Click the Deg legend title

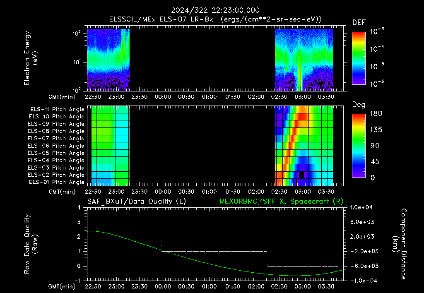359,105
